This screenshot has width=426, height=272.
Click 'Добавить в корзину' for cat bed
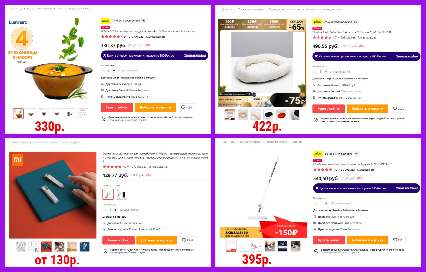click(367, 109)
